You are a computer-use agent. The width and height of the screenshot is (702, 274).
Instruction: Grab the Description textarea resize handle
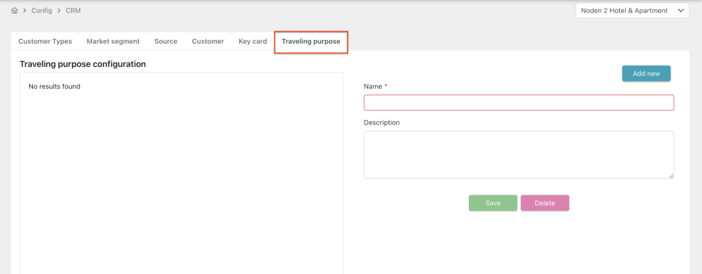pyautogui.click(x=670, y=175)
